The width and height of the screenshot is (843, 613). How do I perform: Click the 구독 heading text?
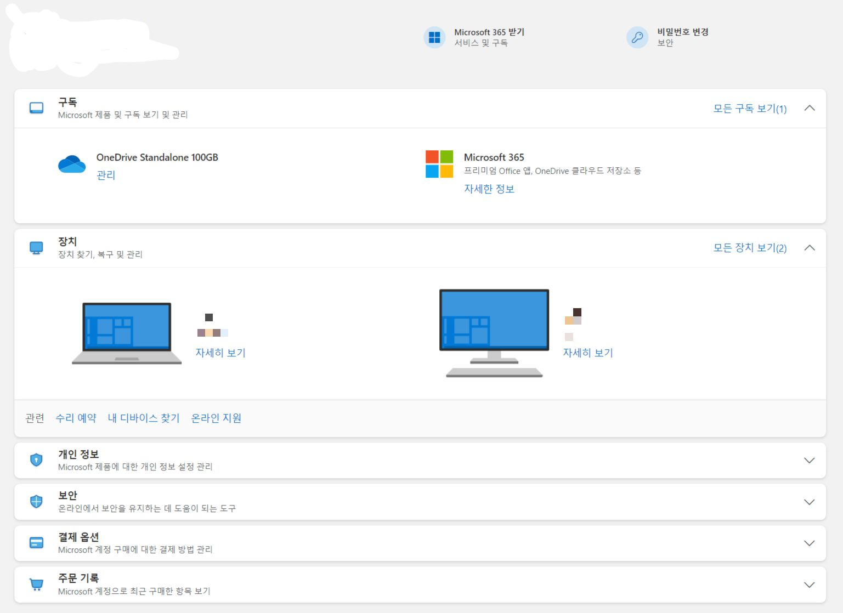tap(67, 102)
